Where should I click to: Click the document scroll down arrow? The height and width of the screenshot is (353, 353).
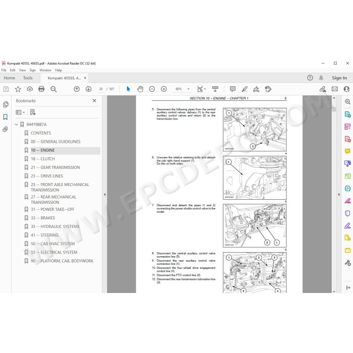click(x=334, y=291)
